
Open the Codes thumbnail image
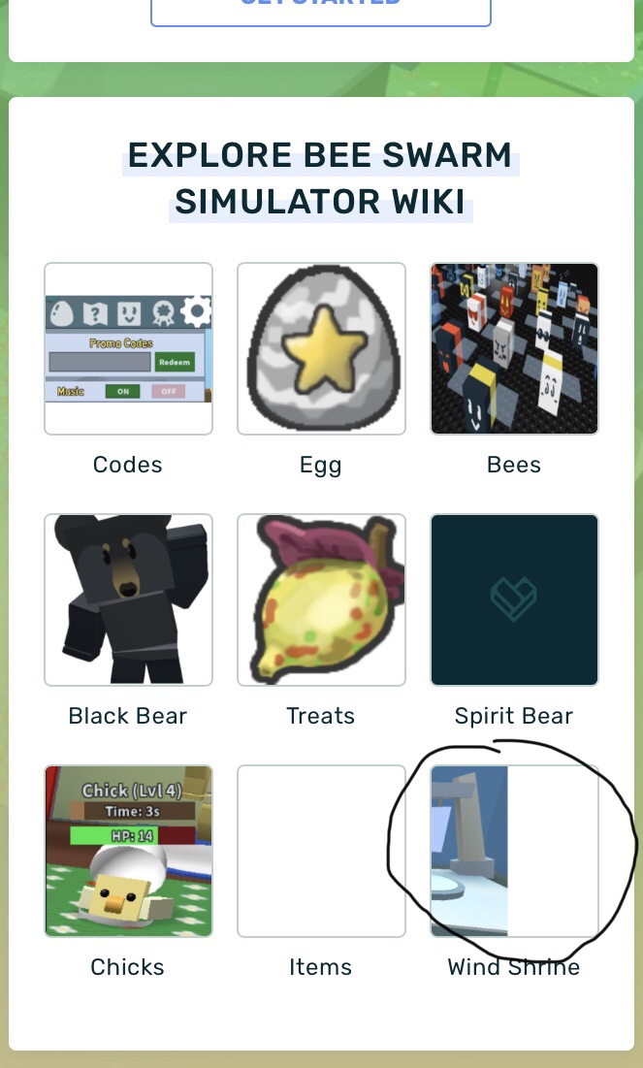129,349
